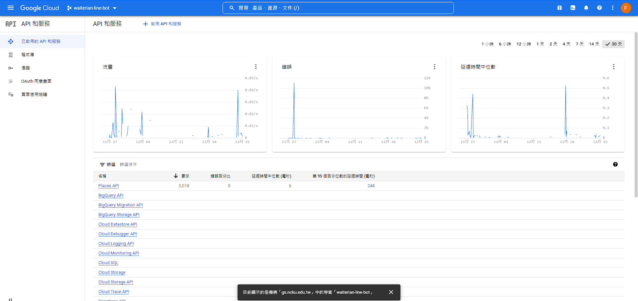Open the Cloud Storage API link
The height and width of the screenshot is (301, 638).
(x=116, y=282)
